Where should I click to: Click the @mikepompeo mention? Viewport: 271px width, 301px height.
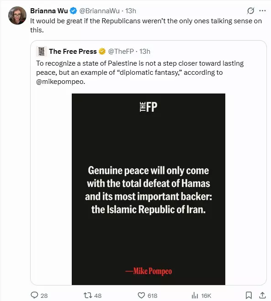click(60, 82)
